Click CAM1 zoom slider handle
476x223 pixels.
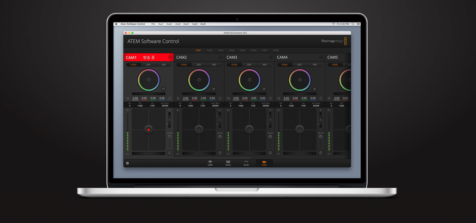coord(170,120)
